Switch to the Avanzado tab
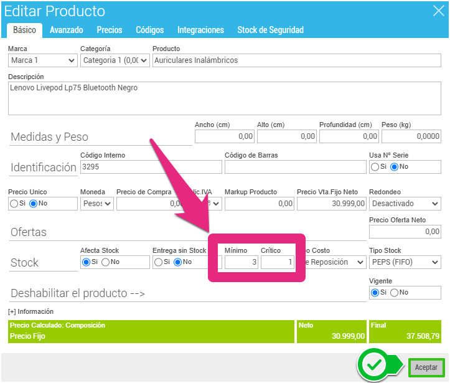The width and height of the screenshot is (450, 383). pyautogui.click(x=67, y=30)
